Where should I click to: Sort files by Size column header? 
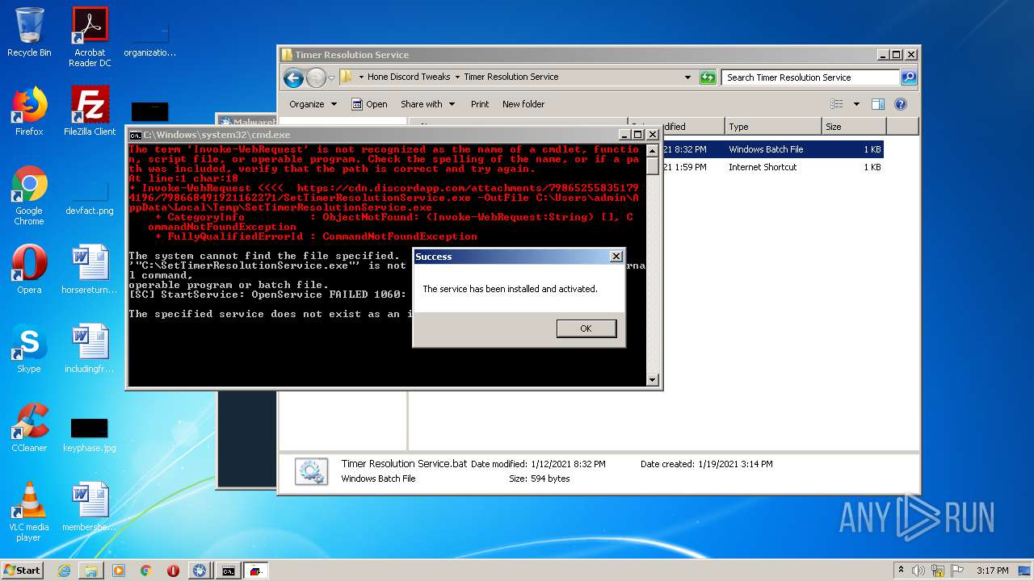tap(854, 127)
